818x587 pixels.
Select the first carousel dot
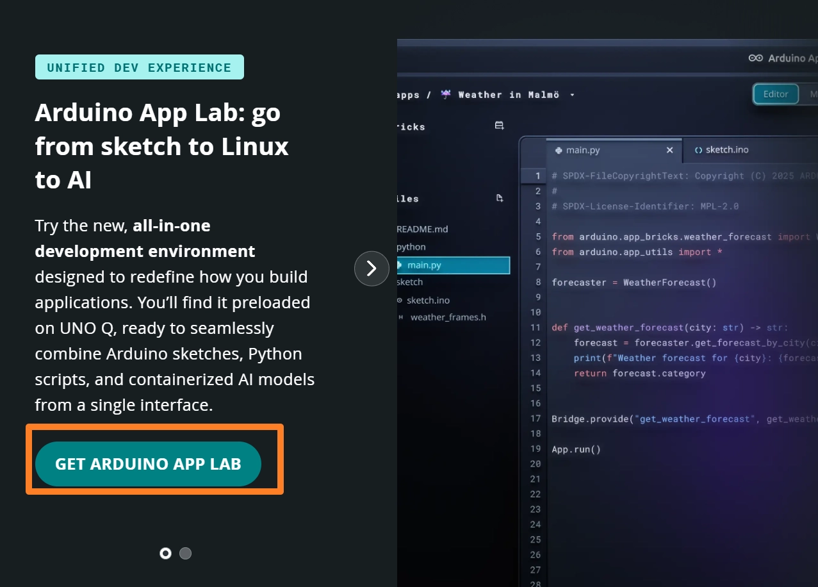tap(165, 553)
